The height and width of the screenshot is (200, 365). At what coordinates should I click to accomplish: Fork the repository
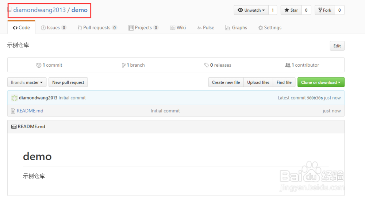[325, 10]
